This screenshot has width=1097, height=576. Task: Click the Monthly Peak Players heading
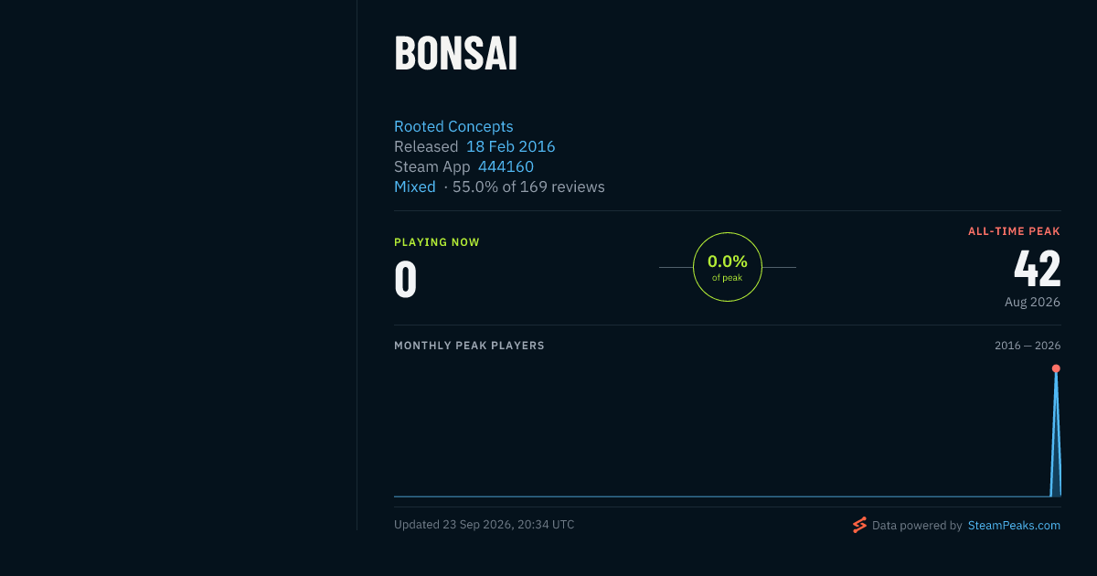point(469,346)
